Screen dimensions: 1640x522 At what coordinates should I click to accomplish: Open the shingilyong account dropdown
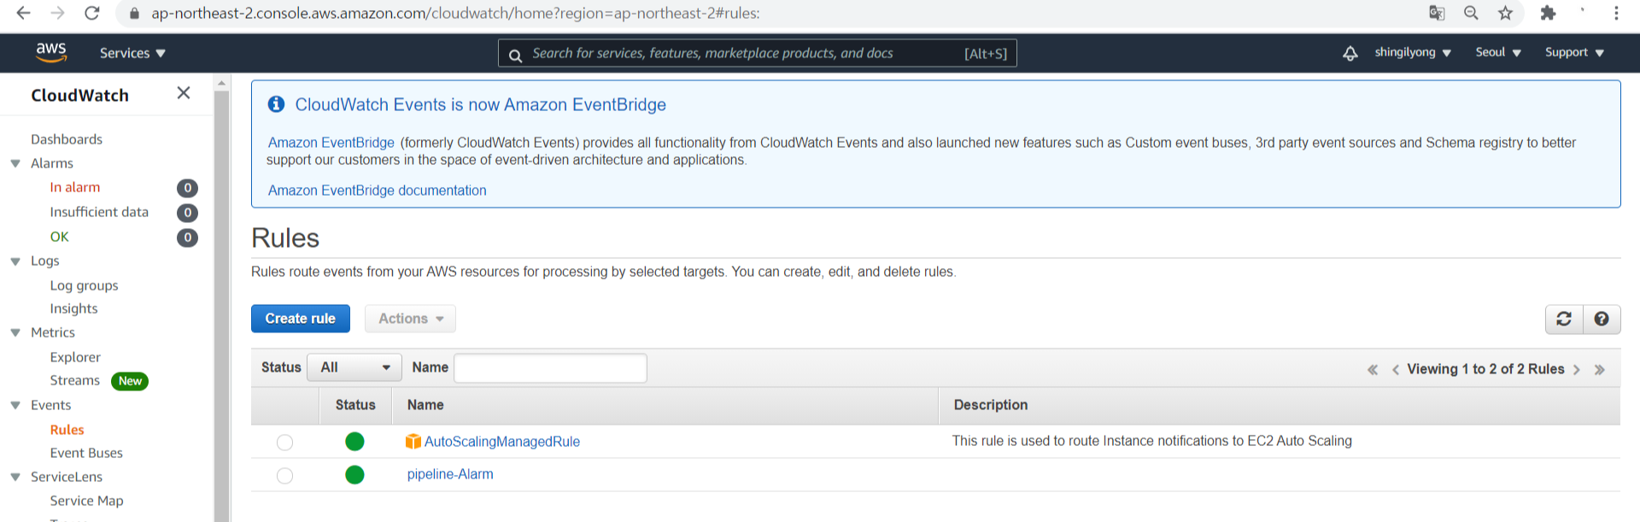(1413, 52)
